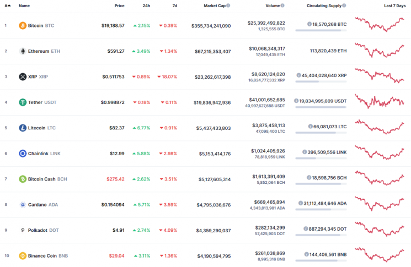Click info icon beside 144,406,561 BNB
This screenshot has height=267, width=411.
pos(306,254)
